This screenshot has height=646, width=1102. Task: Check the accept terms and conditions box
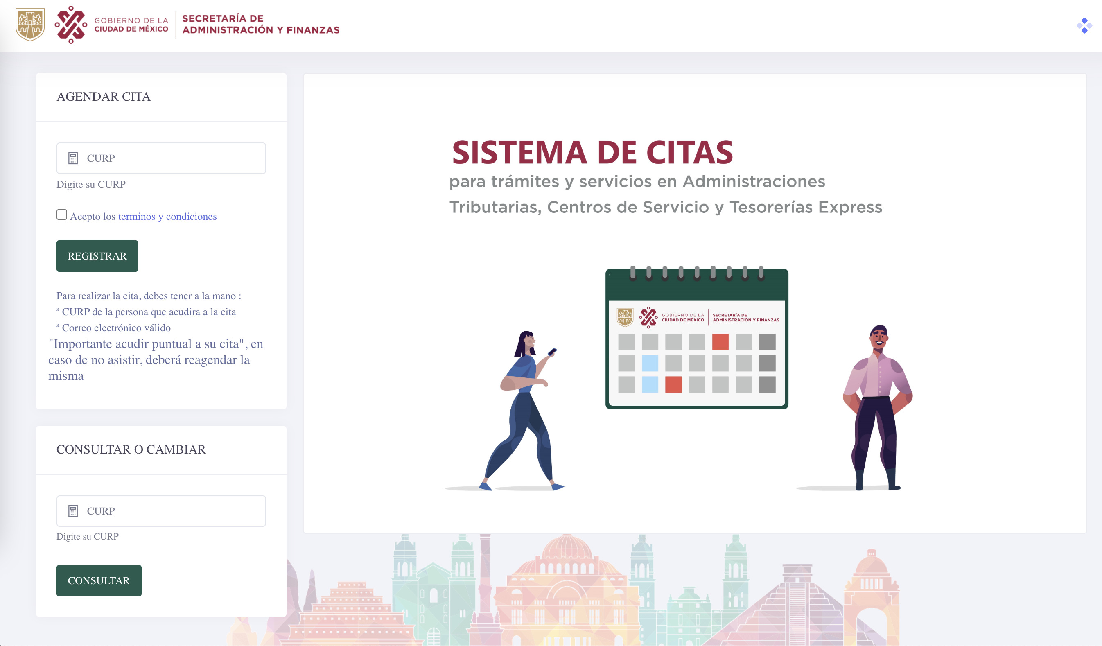pos(62,215)
